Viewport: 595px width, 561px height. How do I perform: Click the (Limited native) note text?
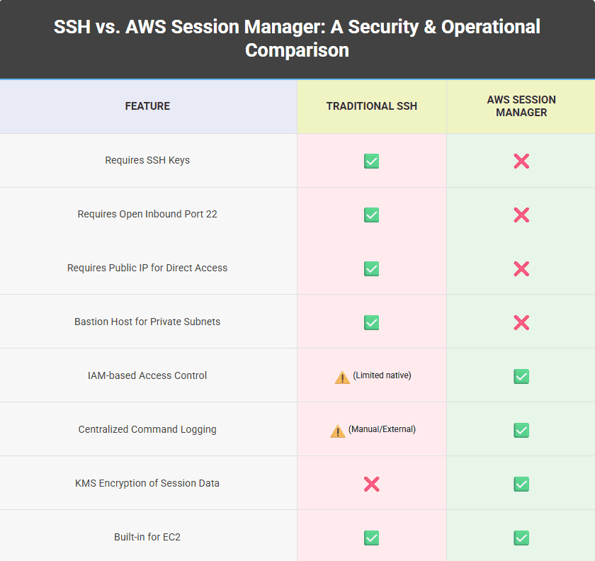click(x=382, y=375)
